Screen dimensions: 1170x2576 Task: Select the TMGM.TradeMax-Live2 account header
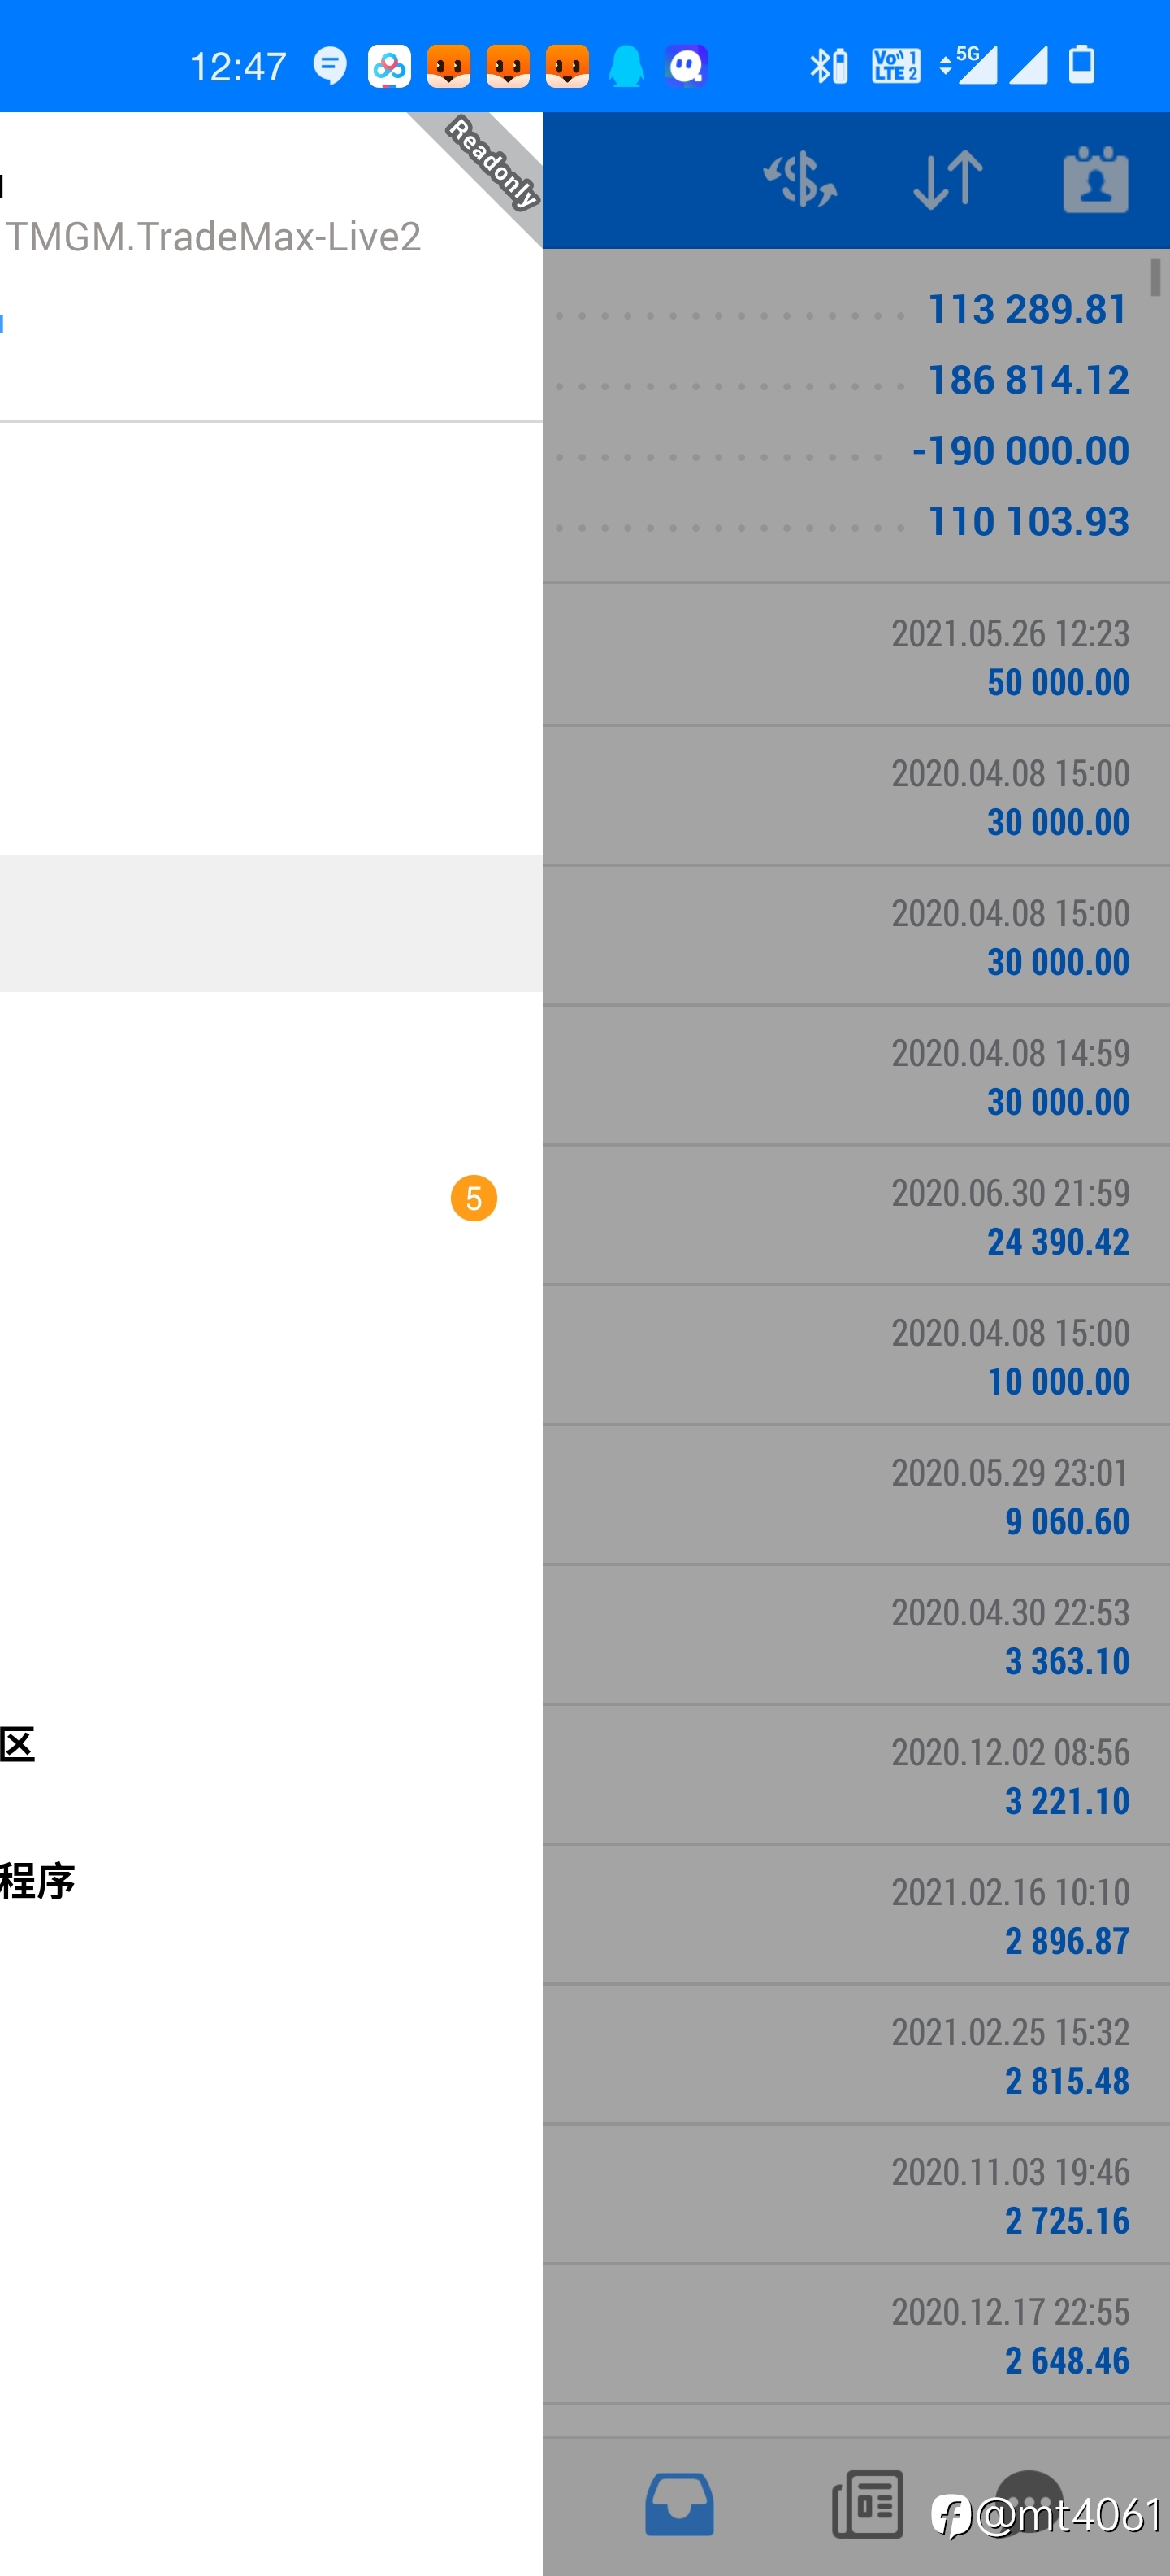(x=214, y=237)
